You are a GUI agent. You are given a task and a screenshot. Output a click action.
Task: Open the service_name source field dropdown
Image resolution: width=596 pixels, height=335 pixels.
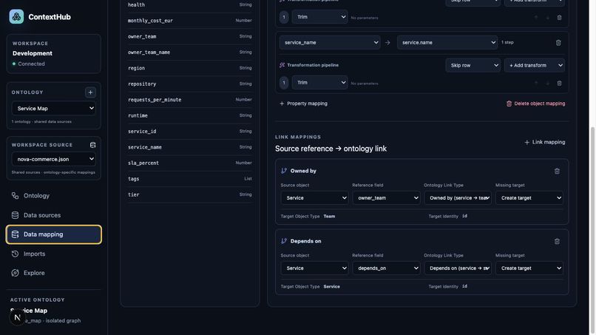click(330, 43)
